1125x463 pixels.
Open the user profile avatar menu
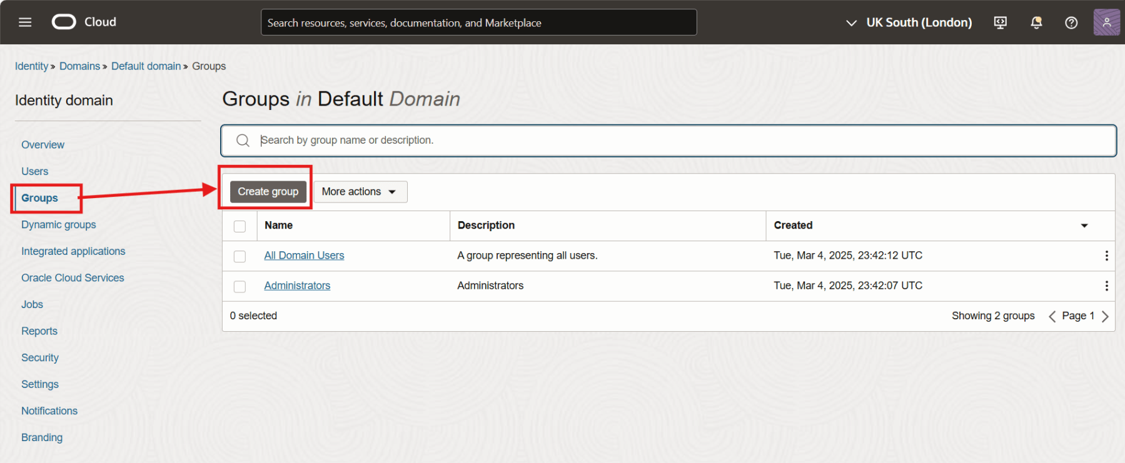1106,22
